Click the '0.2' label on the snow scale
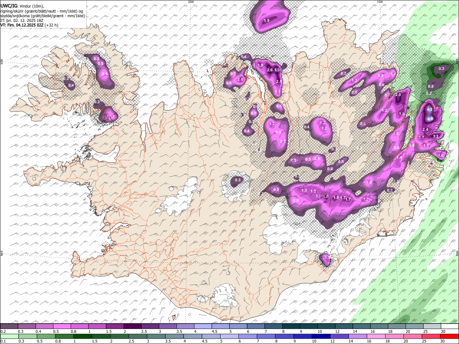The width and height of the screenshot is (459, 344). point(3,331)
